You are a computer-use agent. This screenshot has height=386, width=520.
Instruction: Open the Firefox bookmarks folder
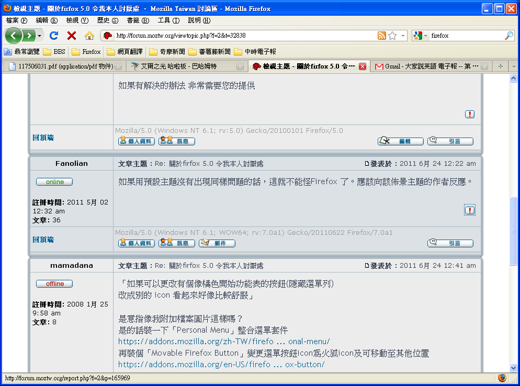pos(86,52)
